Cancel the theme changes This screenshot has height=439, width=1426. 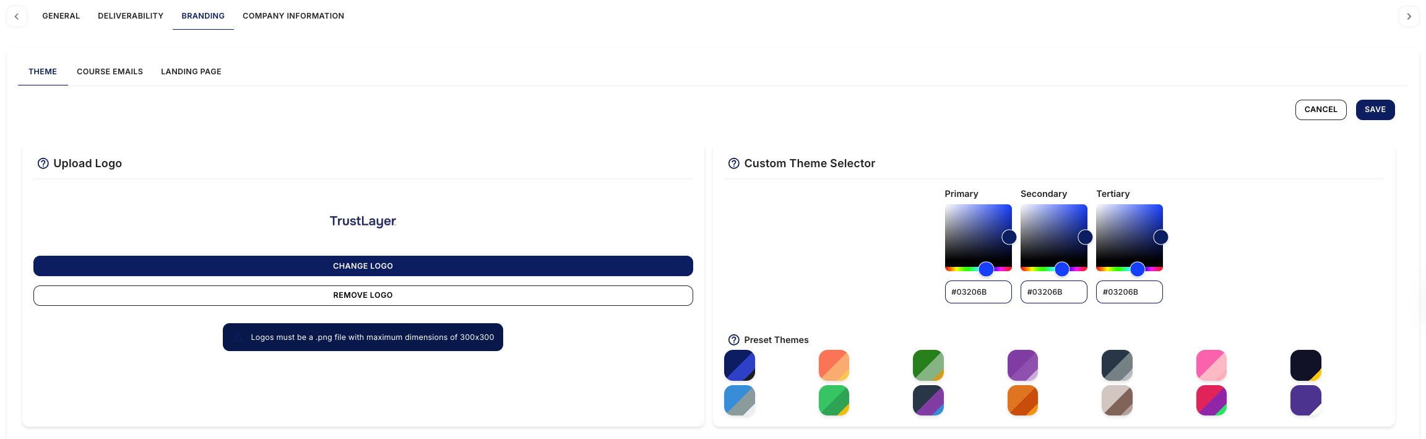click(1321, 110)
